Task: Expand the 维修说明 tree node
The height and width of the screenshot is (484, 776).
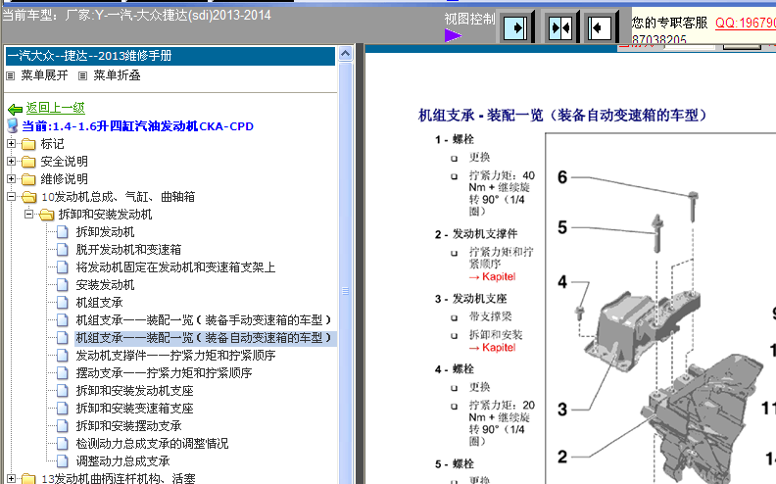Action: point(11,178)
